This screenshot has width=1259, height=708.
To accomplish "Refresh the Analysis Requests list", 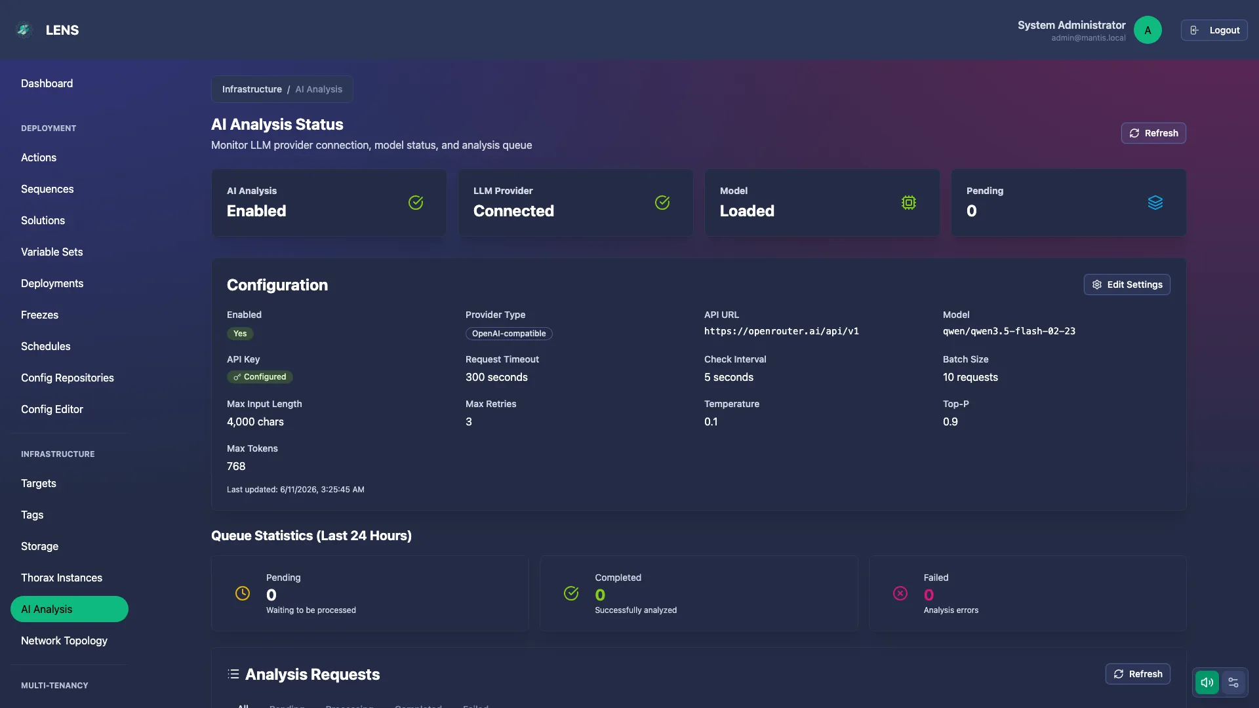I will pyautogui.click(x=1138, y=674).
